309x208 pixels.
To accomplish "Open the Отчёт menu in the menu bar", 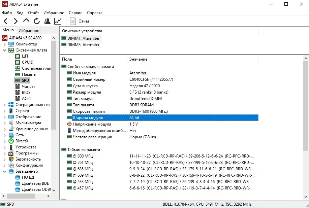I will pyautogui.click(x=33, y=13).
